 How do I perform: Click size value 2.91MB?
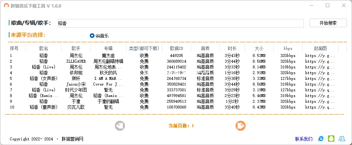(259, 73)
